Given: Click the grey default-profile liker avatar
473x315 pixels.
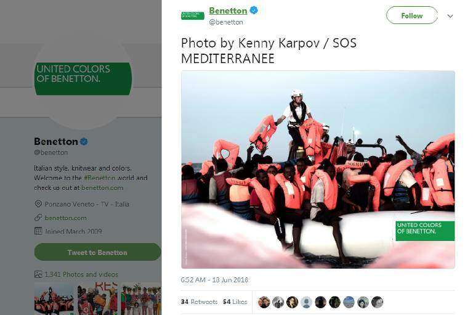Looking at the screenshot, I should [x=306, y=302].
